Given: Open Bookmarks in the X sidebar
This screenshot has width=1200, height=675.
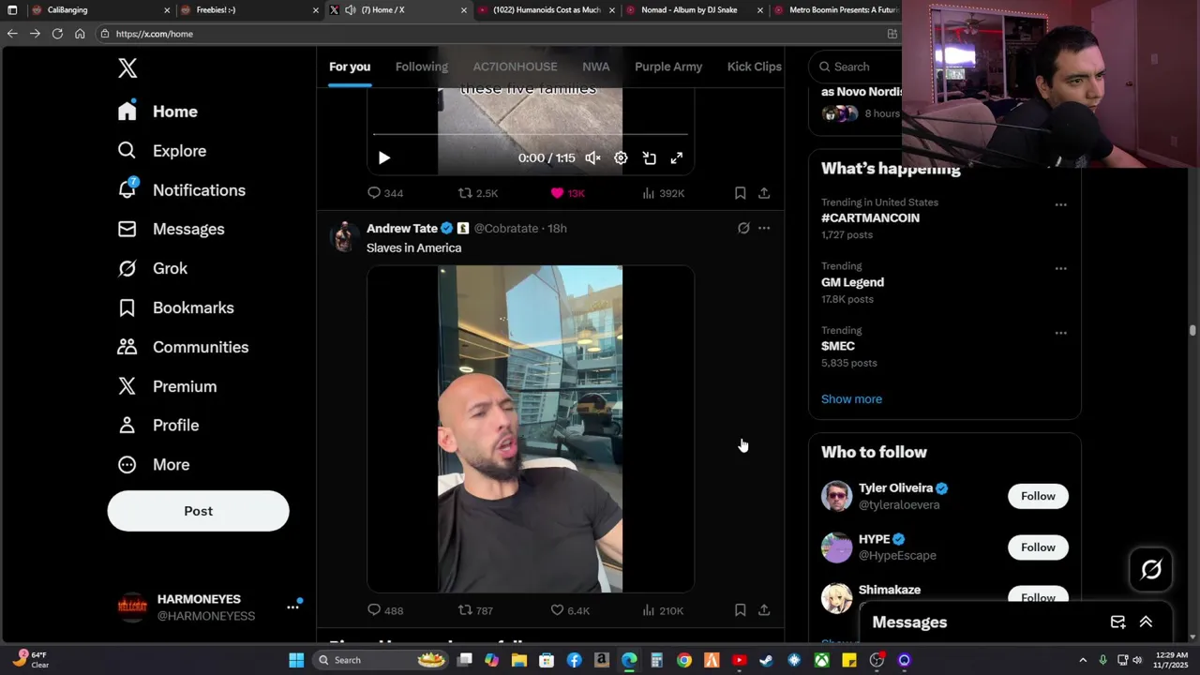Looking at the screenshot, I should pos(175,308).
